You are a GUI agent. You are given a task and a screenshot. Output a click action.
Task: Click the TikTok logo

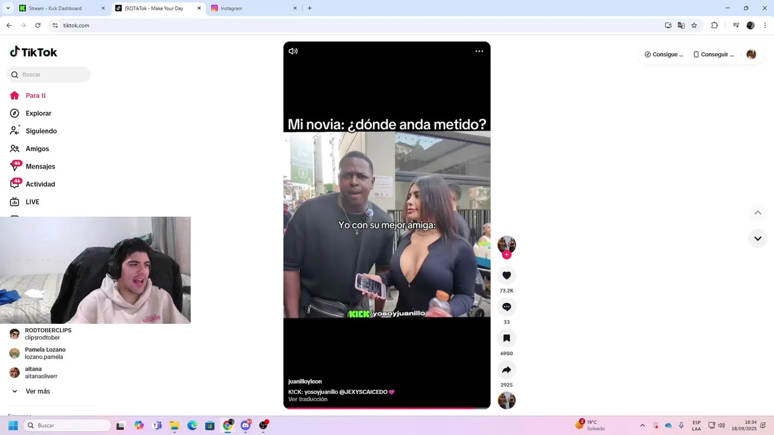point(34,52)
